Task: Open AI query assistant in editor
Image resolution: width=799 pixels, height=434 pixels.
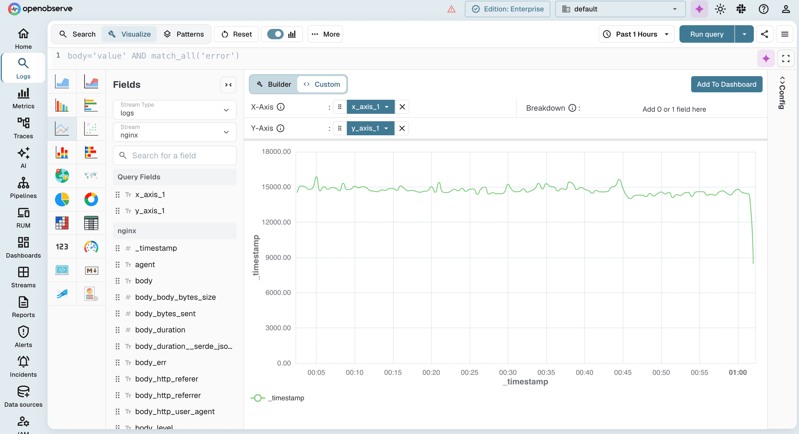Action: coord(766,58)
